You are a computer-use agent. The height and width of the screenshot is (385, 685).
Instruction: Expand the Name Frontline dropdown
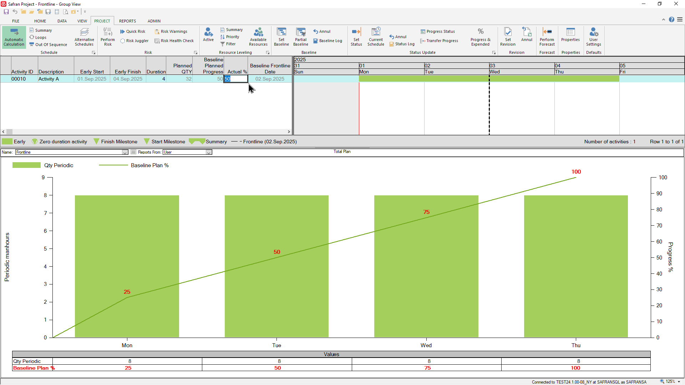point(125,152)
